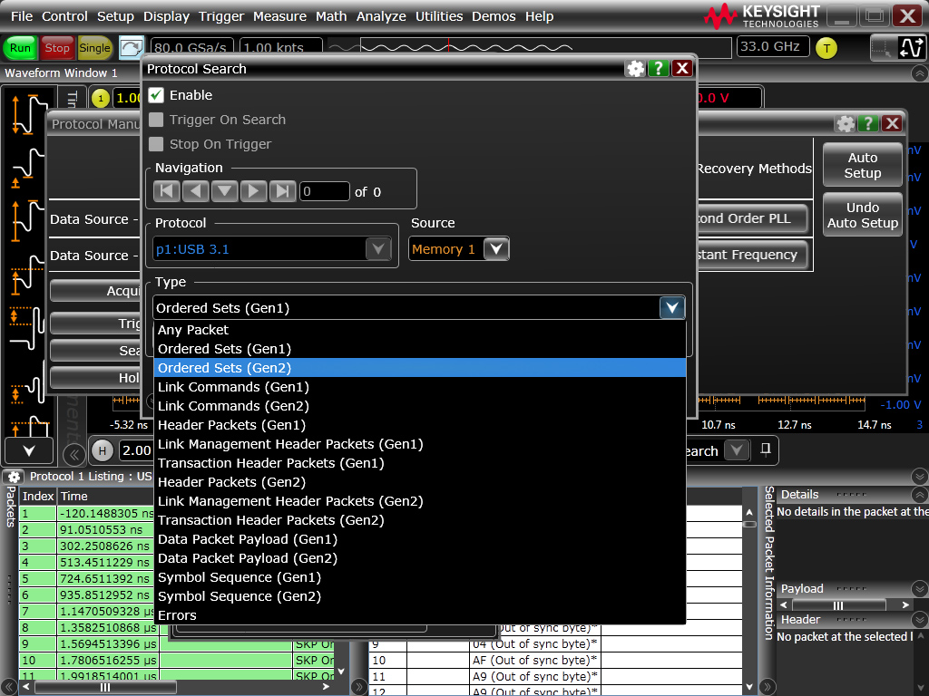Collapse the Details panel section

coord(919,495)
